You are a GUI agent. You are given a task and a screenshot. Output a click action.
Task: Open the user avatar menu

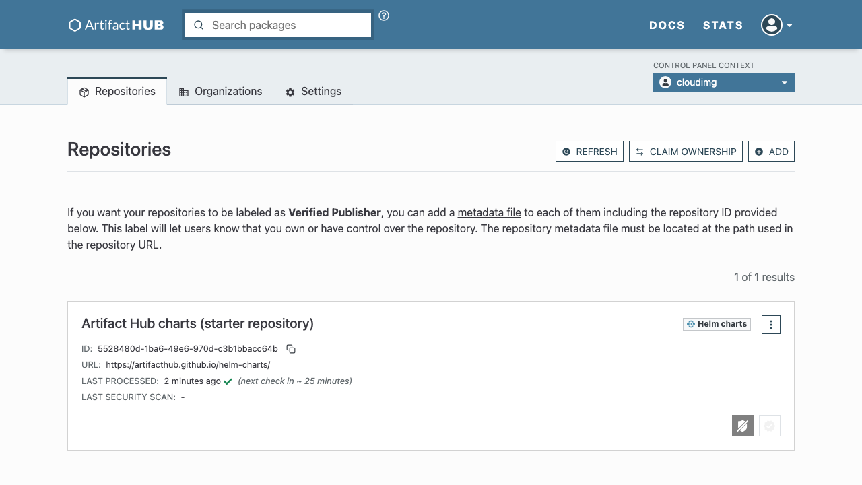(776, 25)
